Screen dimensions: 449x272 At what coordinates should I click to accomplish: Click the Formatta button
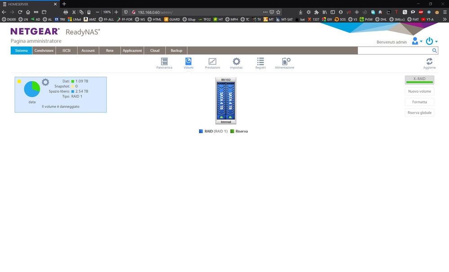click(419, 102)
